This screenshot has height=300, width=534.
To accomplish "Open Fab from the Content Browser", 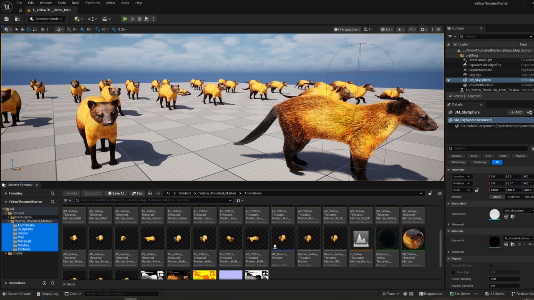I will [137, 193].
